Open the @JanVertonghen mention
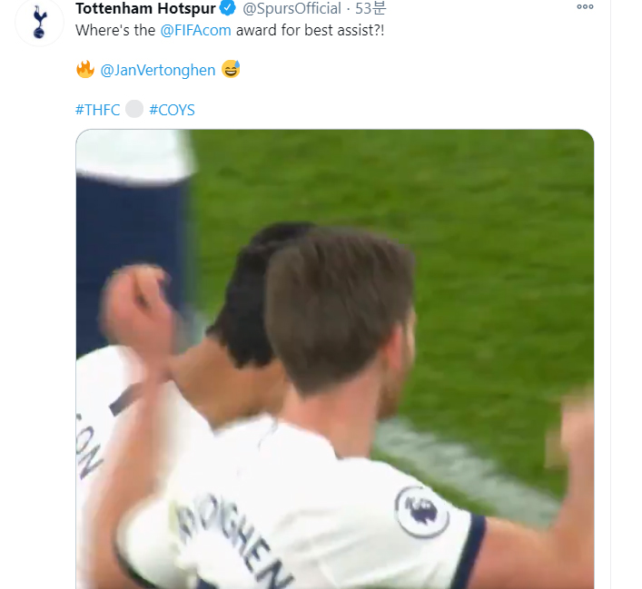Screen dimensions: 642x589 tap(158, 70)
